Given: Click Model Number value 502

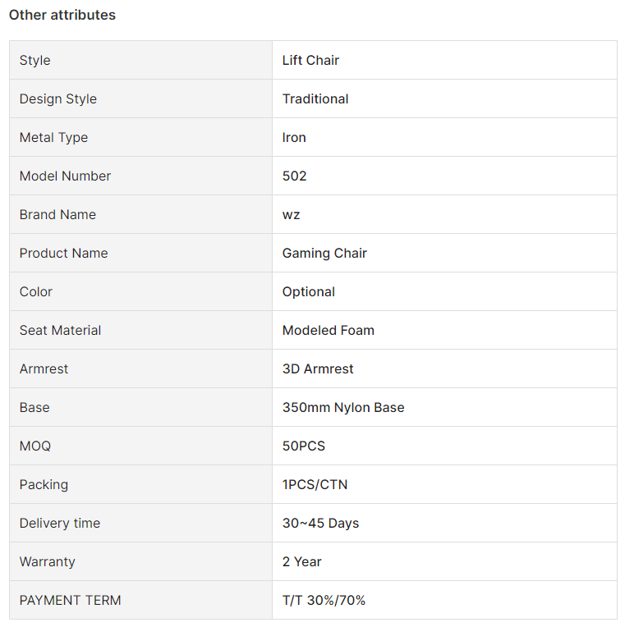Looking at the screenshot, I should pyautogui.click(x=295, y=176).
